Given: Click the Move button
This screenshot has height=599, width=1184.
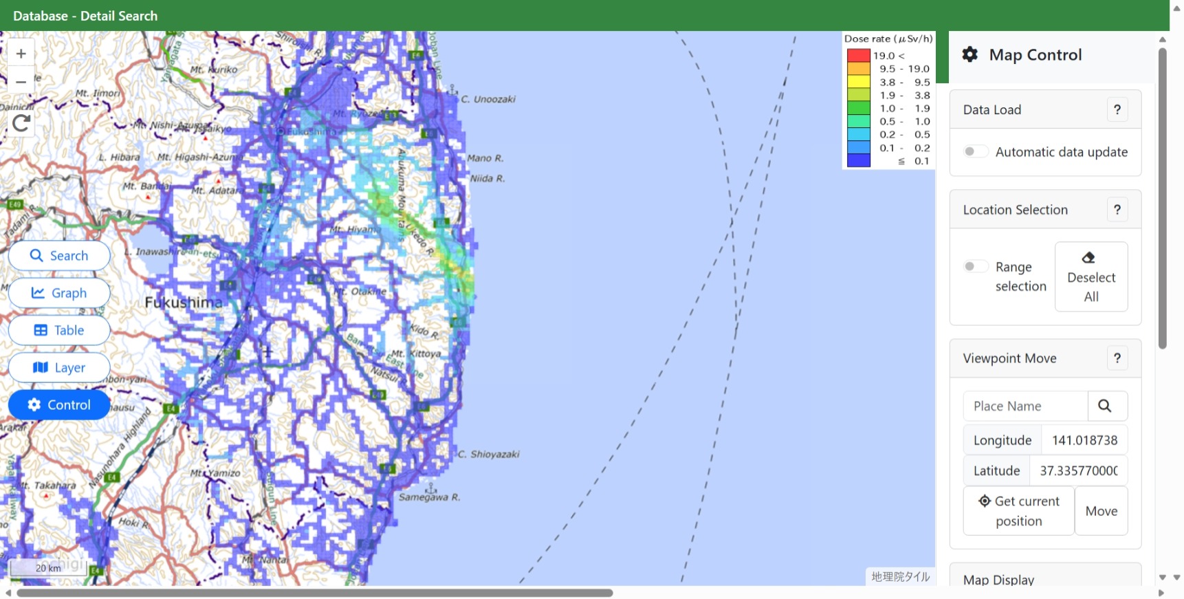Looking at the screenshot, I should point(1101,511).
